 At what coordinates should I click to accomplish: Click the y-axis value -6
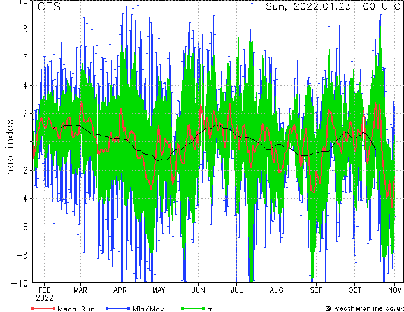point(22,227)
